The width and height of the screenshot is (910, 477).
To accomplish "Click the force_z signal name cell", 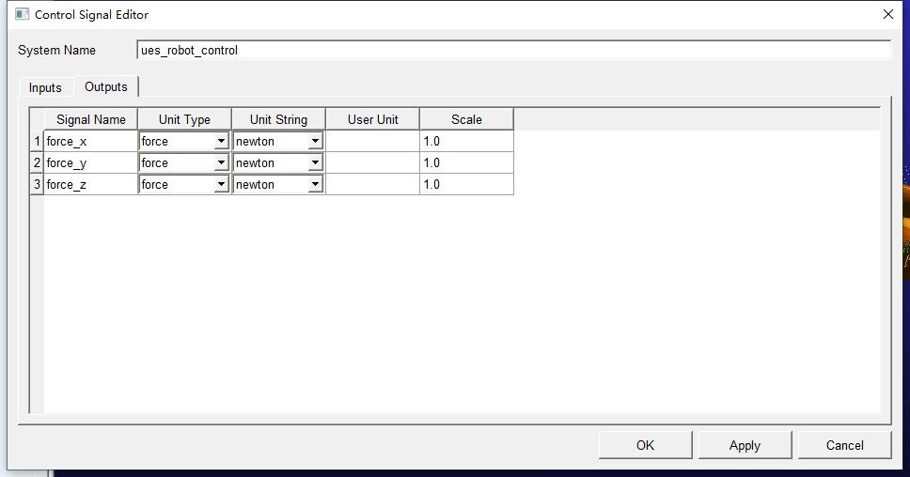I will 90,185.
